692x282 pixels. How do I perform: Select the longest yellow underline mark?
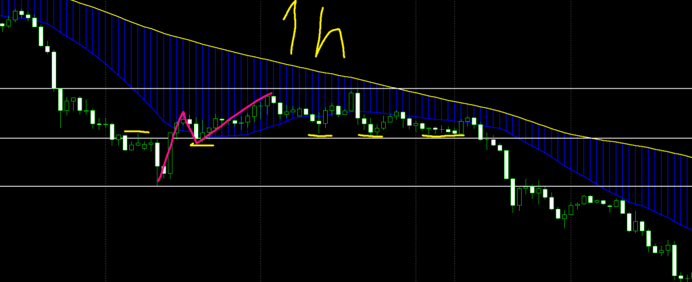[443, 136]
